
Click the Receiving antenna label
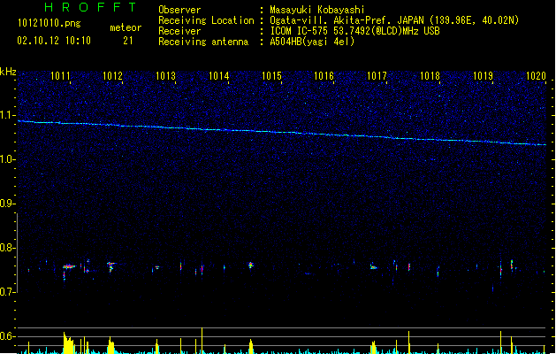pos(203,42)
